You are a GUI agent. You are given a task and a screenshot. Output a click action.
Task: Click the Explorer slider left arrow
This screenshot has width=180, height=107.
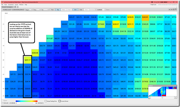(x=150, y=98)
